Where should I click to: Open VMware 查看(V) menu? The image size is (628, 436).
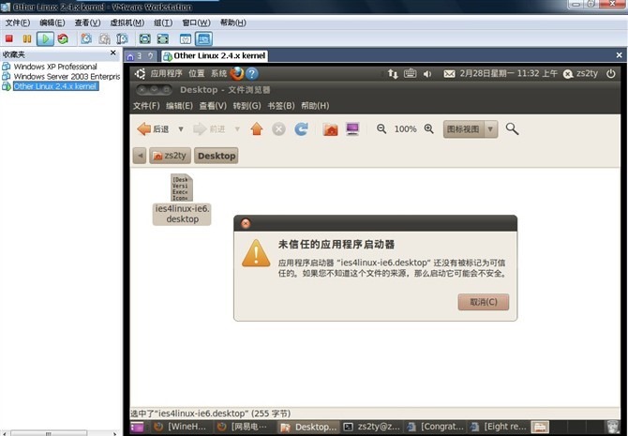[87, 23]
